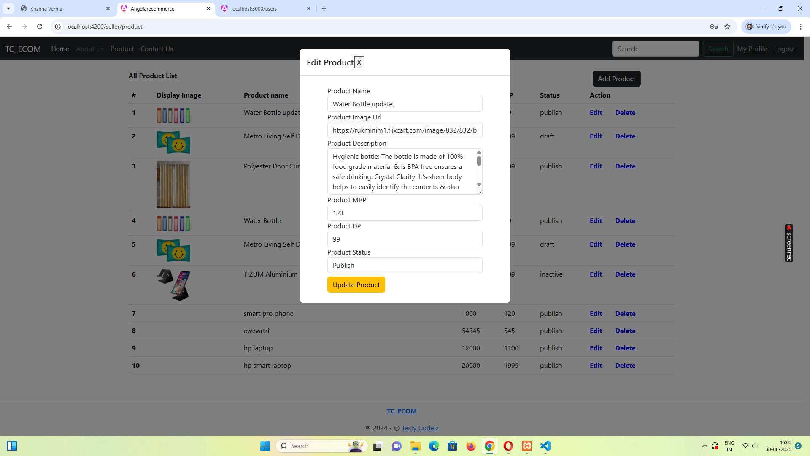Click Delete for hp smart laptop
Viewport: 810px width, 456px height.
coord(625,365)
